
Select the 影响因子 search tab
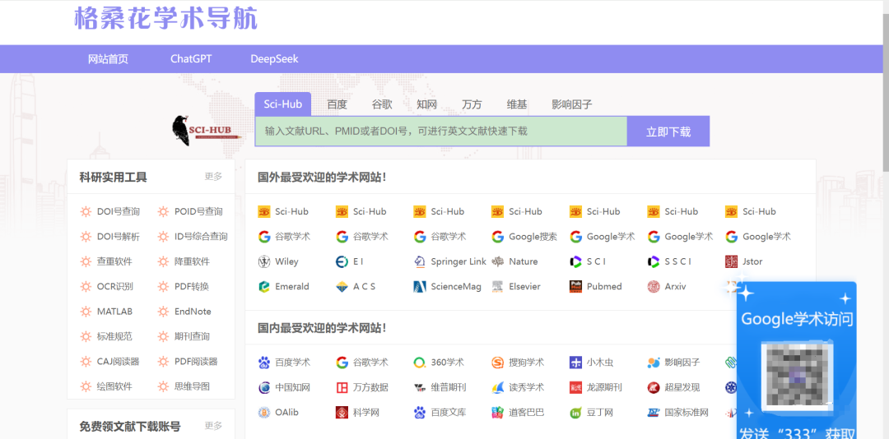click(571, 104)
